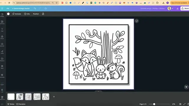Enter fullscreen present mode icon

coord(184,104)
